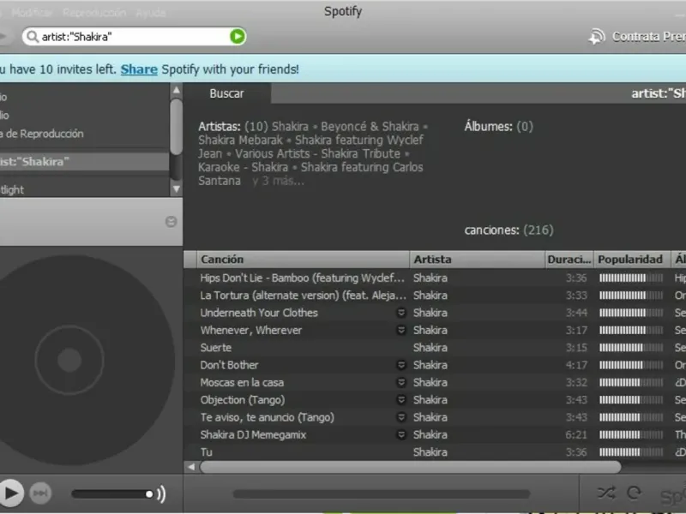
Task: Select song Suerte
Action: click(x=216, y=348)
